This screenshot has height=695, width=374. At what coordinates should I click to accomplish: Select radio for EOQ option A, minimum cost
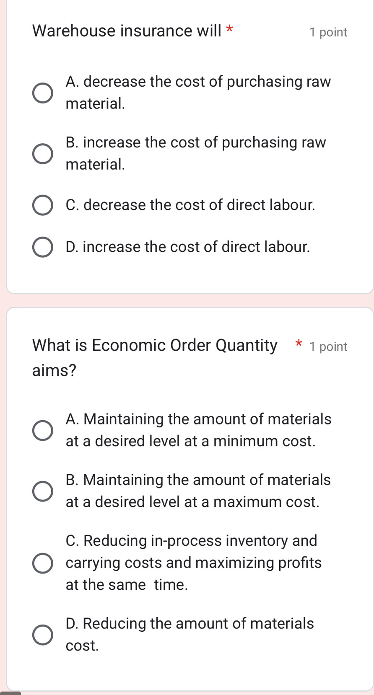[43, 431]
